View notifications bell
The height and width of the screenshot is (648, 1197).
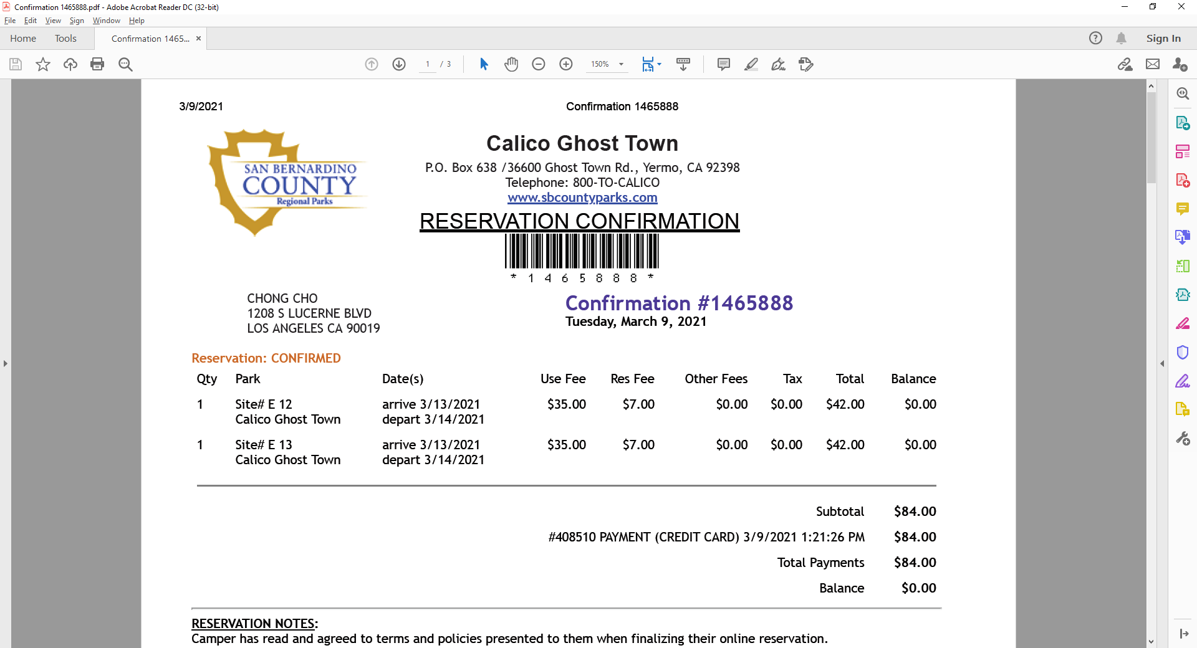coord(1121,38)
